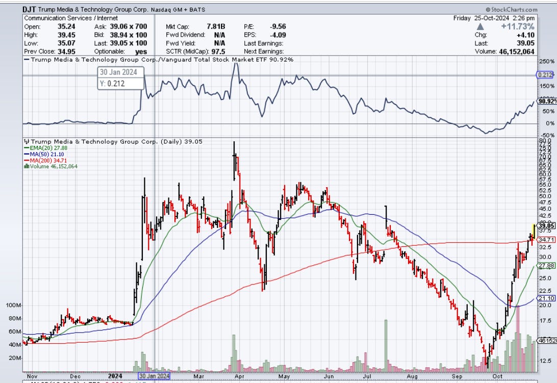Viewport: 557px width, 383px height.
Task: Click the EMA(20) 27.88 legend entry
Action: coord(45,148)
